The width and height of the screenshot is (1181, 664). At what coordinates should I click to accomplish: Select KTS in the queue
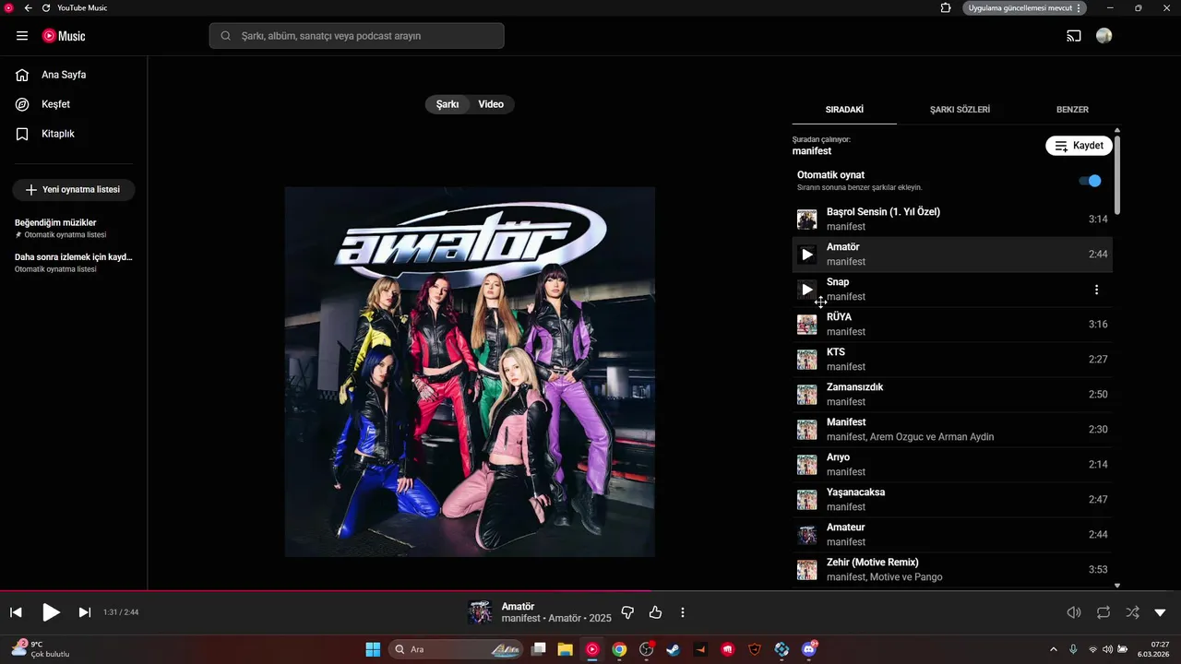click(952, 360)
